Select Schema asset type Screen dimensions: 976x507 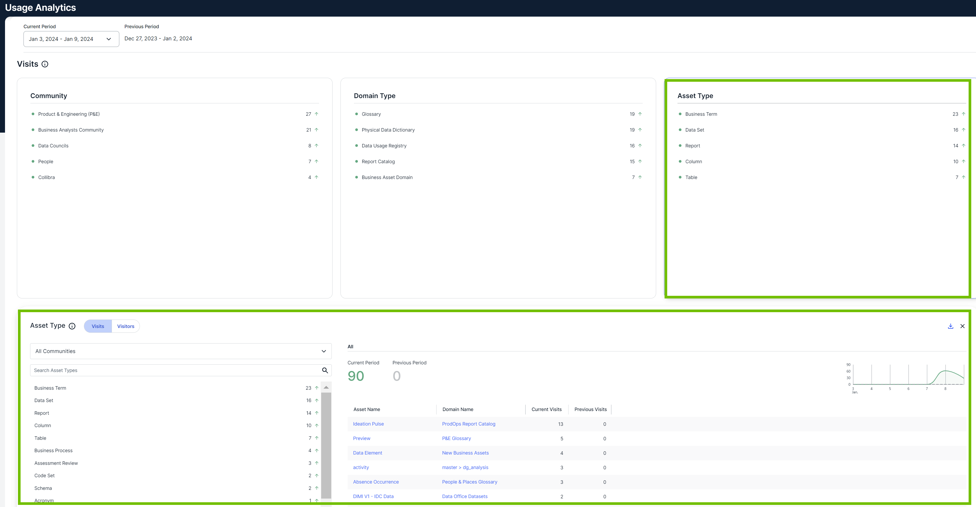pos(176,488)
